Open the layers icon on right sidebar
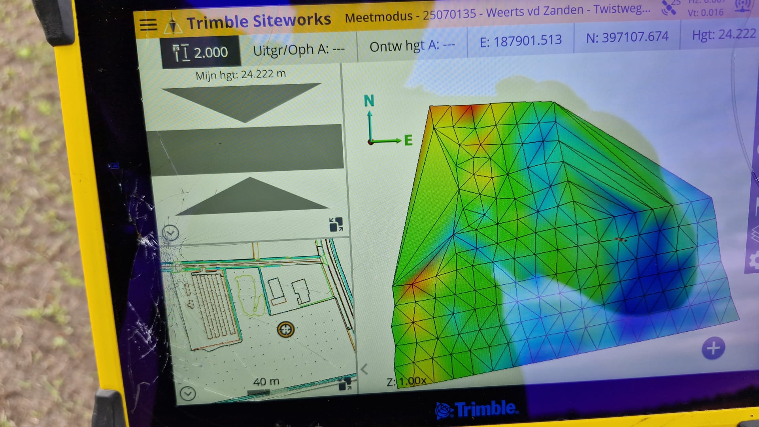The height and width of the screenshot is (427, 759). point(755,233)
